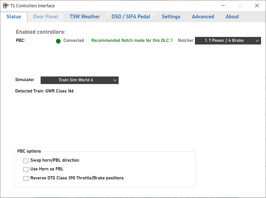
Task: Maximize the application window
Action: [x=240, y=6]
